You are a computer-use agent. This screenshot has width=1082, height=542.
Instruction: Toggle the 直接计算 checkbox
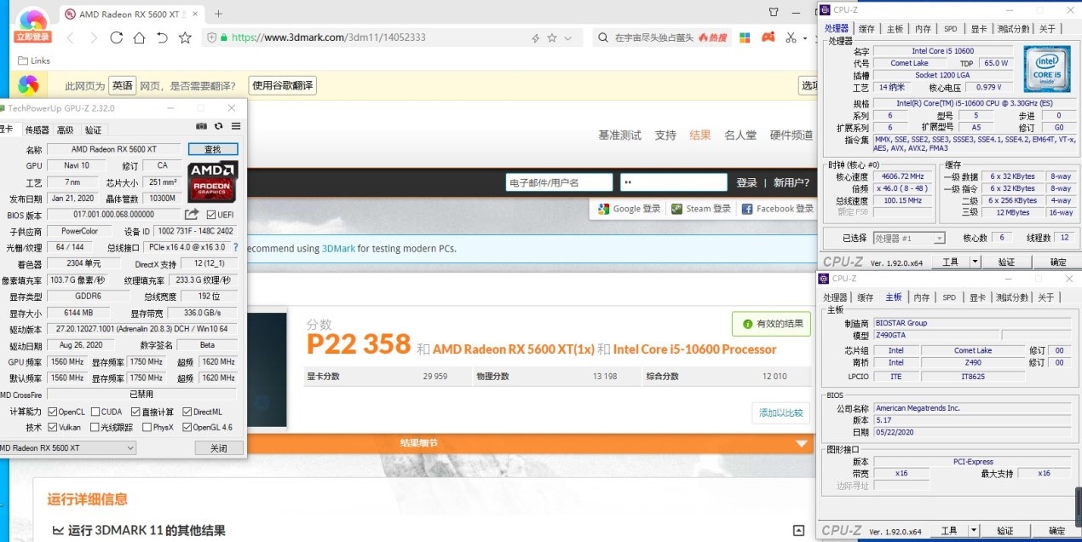[x=134, y=412]
